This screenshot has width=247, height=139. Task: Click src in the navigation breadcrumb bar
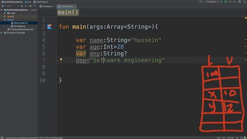(28, 2)
